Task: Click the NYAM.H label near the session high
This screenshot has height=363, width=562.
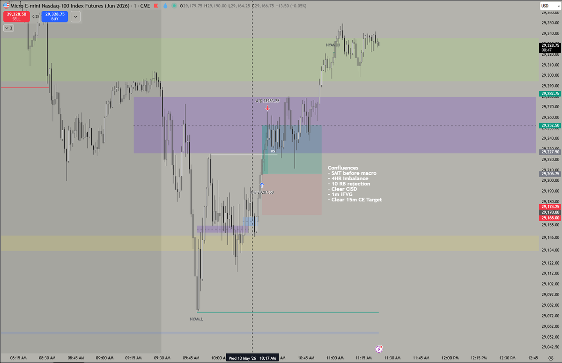Action: pos(333,45)
